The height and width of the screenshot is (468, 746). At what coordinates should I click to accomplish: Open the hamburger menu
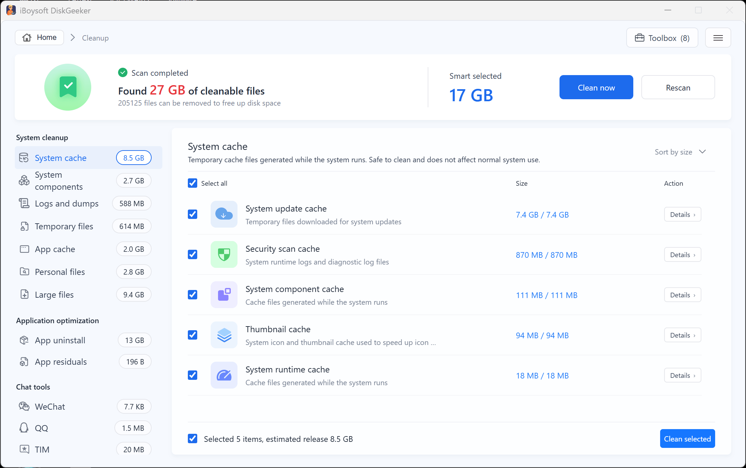coord(718,38)
